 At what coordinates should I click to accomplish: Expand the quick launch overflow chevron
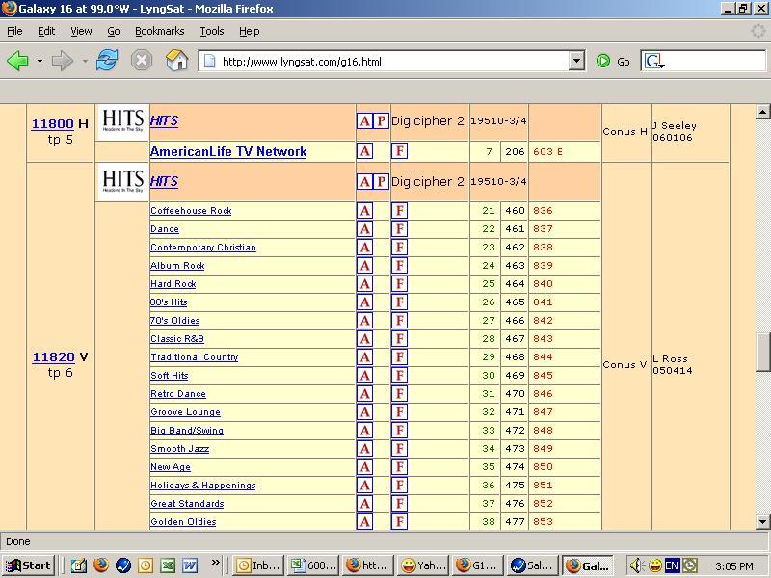[215, 562]
